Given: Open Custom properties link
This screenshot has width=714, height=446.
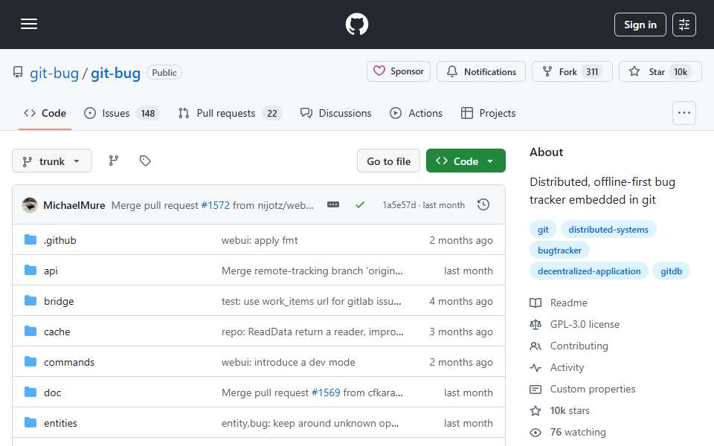Looking at the screenshot, I should [582, 389].
